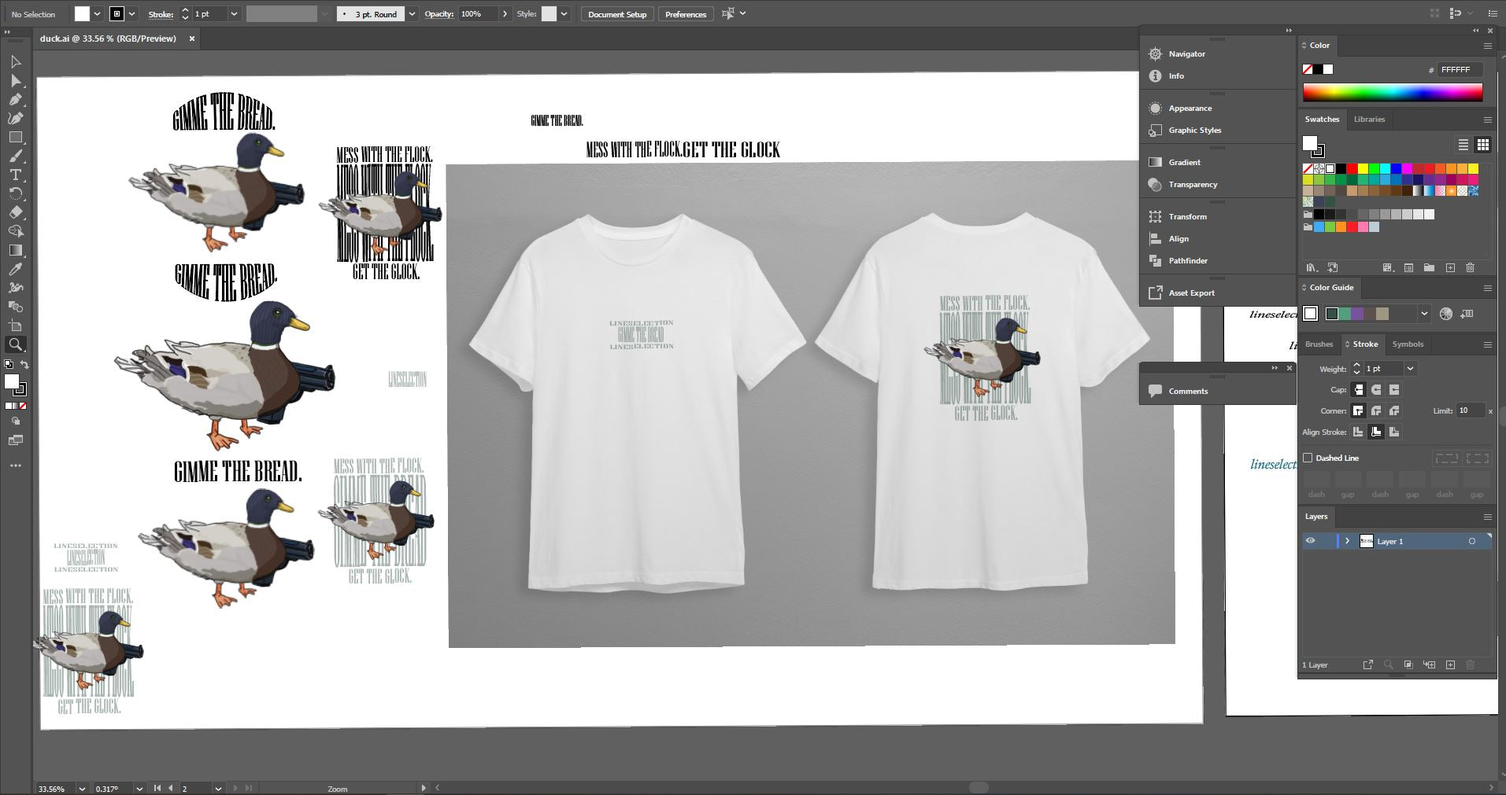Enable the Dashed Line checkbox
The image size is (1506, 795).
tap(1308, 458)
